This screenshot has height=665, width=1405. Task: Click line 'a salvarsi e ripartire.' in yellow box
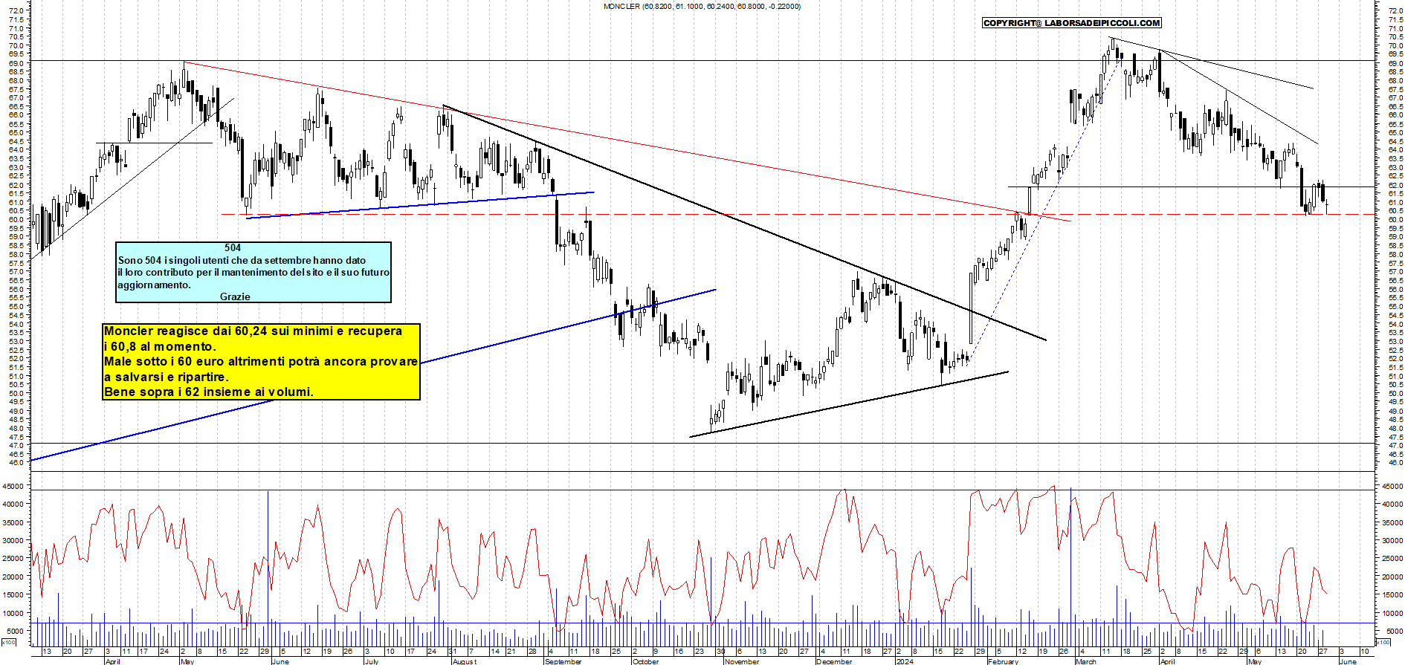coord(167,377)
